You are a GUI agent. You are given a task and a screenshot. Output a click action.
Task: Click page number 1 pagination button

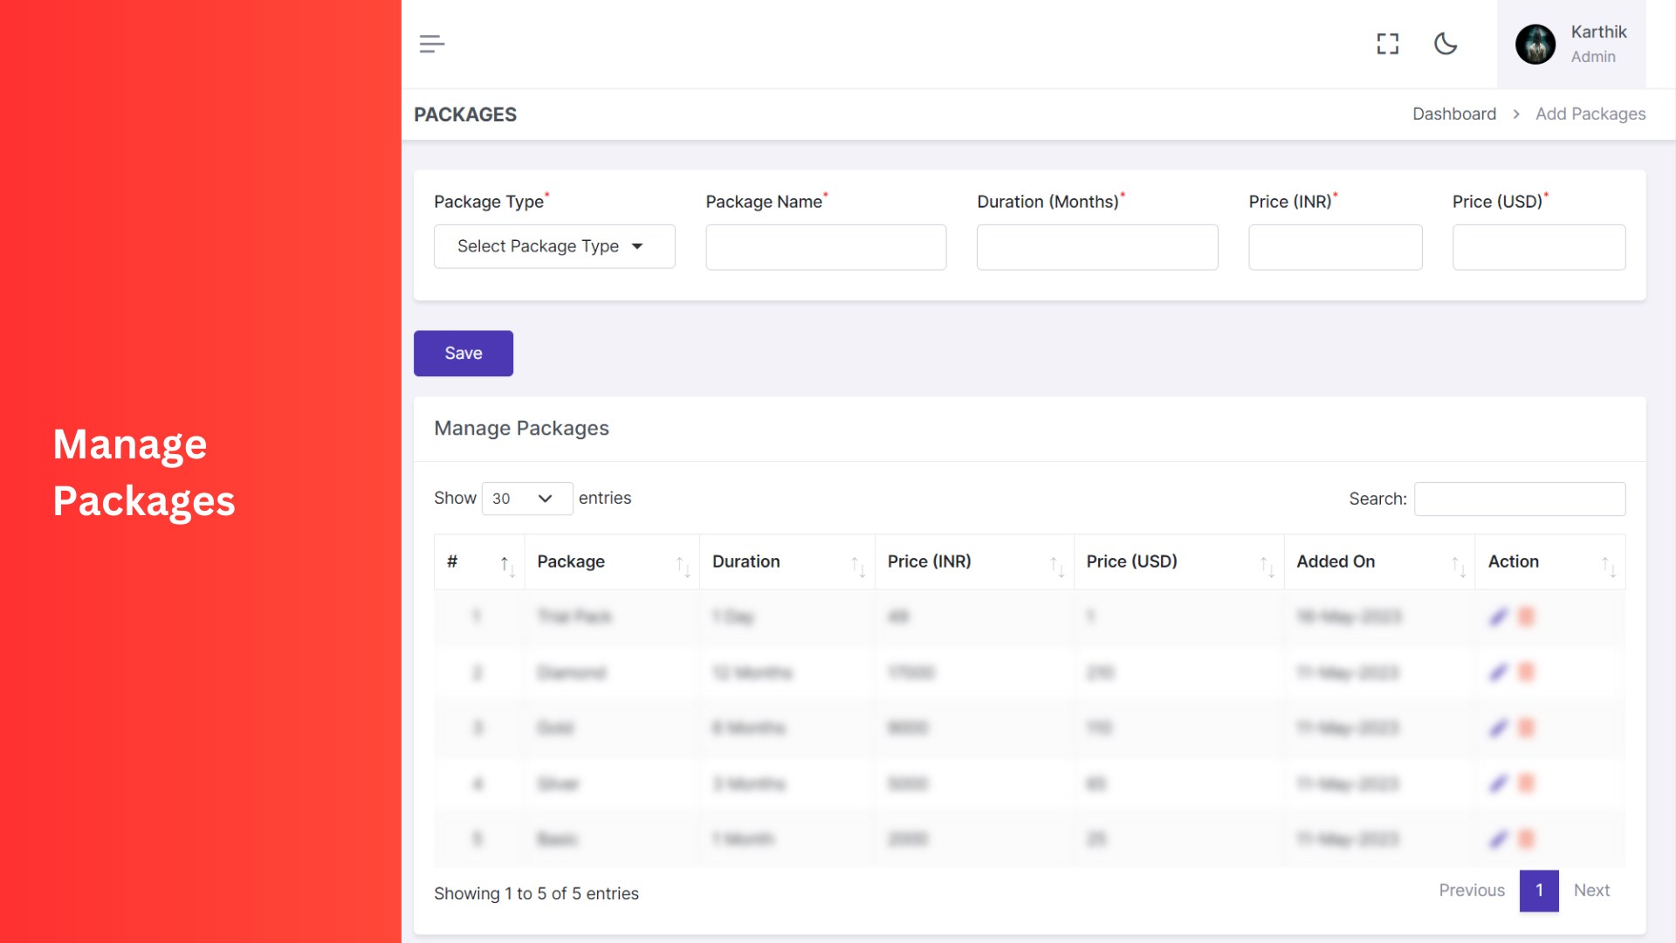(1538, 890)
